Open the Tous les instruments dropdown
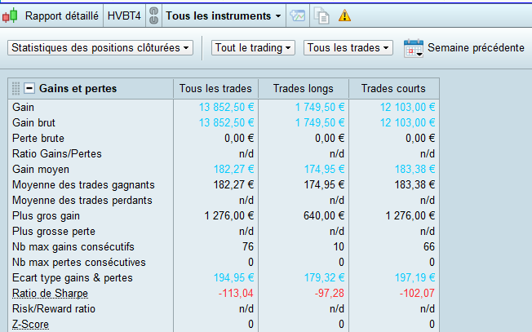 click(224, 16)
